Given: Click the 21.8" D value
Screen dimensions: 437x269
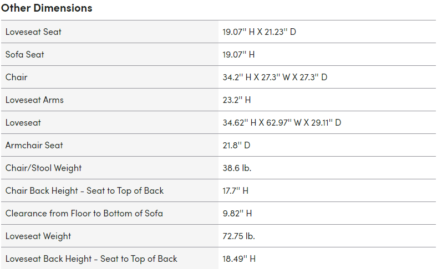Looking at the screenshot, I should click(x=236, y=145).
